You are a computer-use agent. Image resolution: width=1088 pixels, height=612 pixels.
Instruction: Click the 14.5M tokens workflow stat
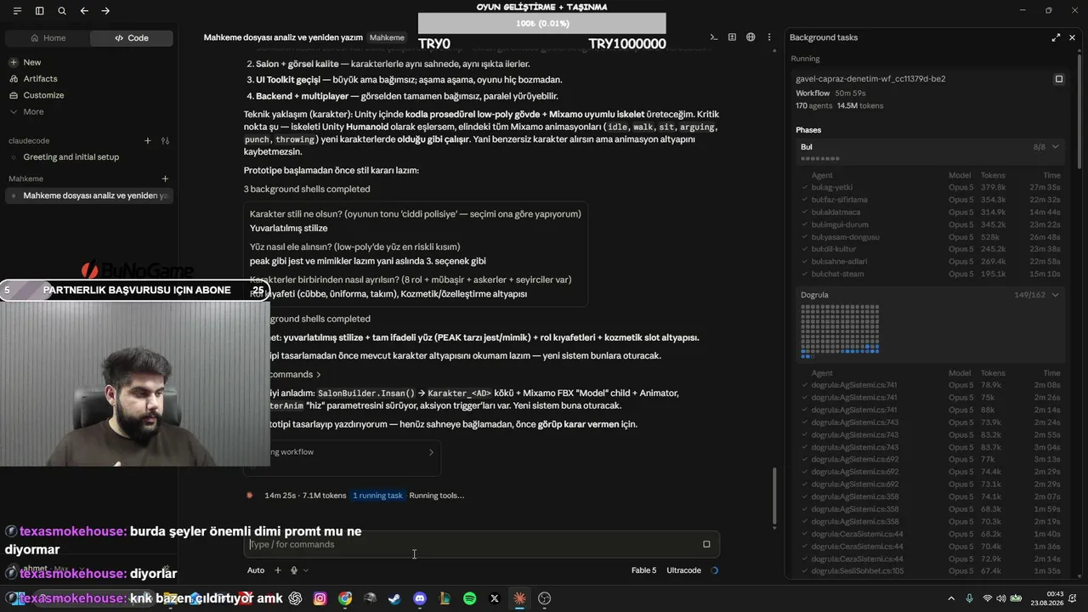[x=860, y=106]
